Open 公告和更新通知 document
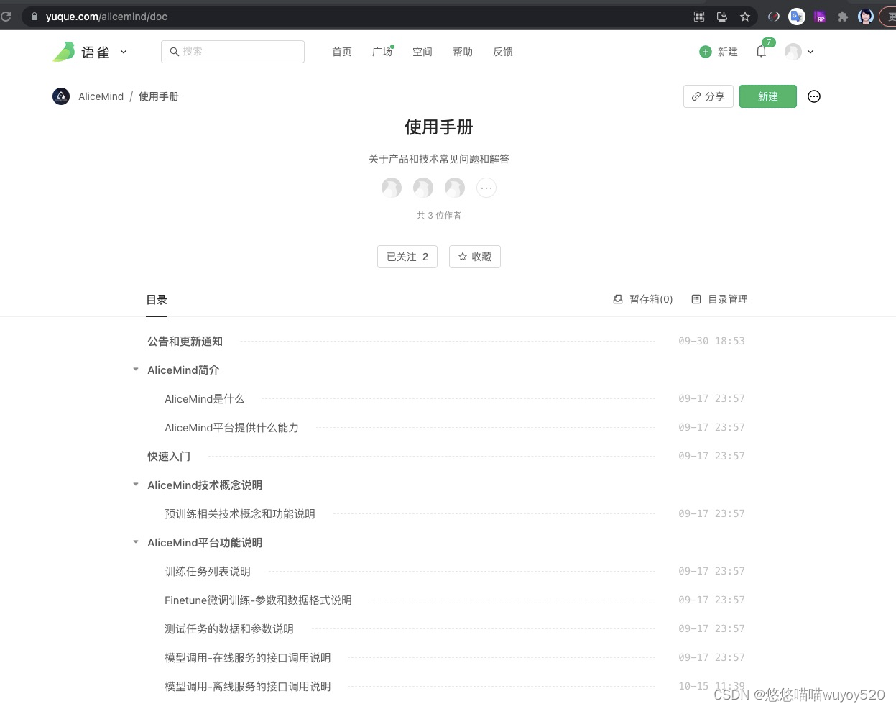The width and height of the screenshot is (896, 709). (185, 342)
